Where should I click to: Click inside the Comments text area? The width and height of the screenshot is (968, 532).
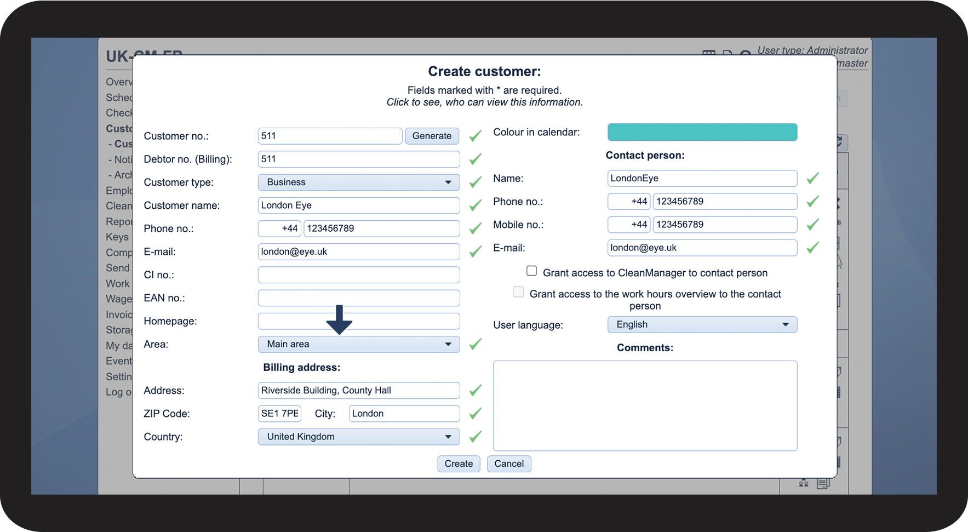pos(645,405)
